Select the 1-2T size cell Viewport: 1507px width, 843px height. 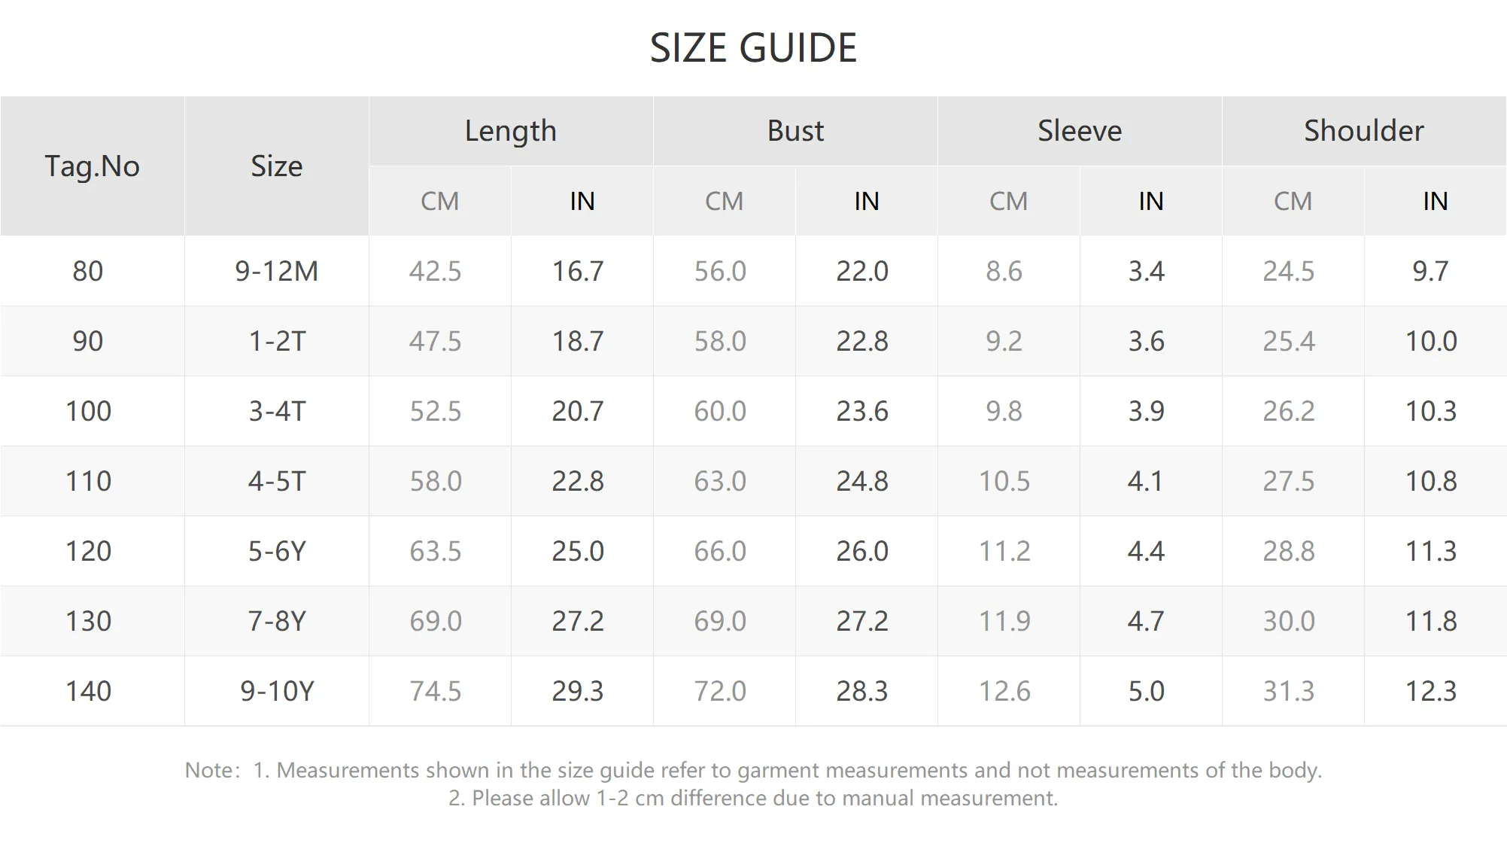276,341
